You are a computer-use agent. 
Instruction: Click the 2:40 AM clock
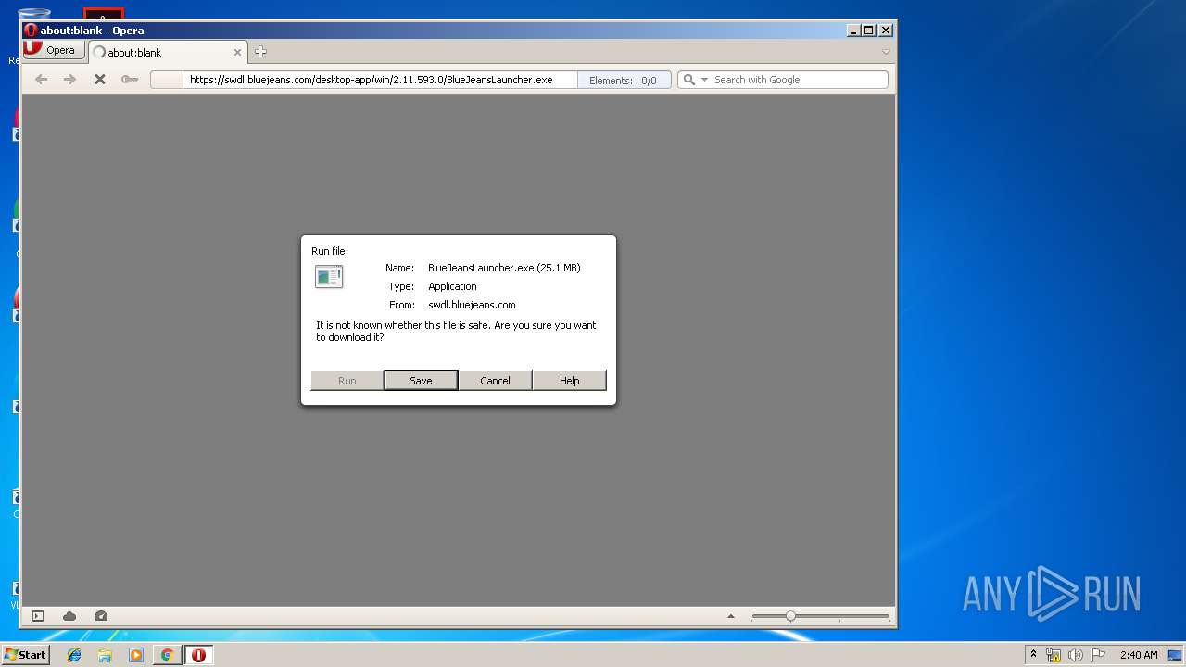click(1139, 655)
